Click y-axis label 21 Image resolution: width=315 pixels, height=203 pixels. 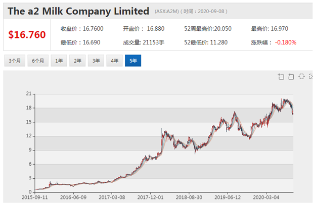pos(29,94)
